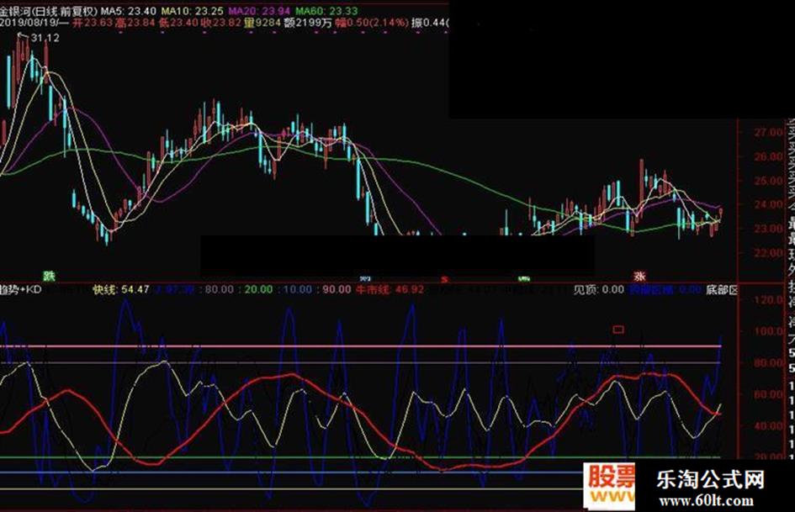The image size is (795, 512).
Task: Click the close price 收23.82 value
Action: pyautogui.click(x=221, y=23)
